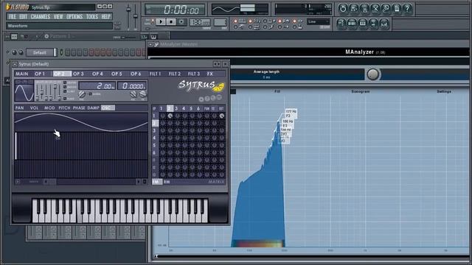
Task: Open the FX tab in Sytrus
Action: (209, 74)
